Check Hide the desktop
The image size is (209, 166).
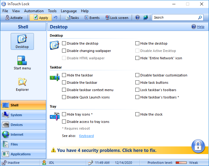pyautogui.click(x=137, y=43)
